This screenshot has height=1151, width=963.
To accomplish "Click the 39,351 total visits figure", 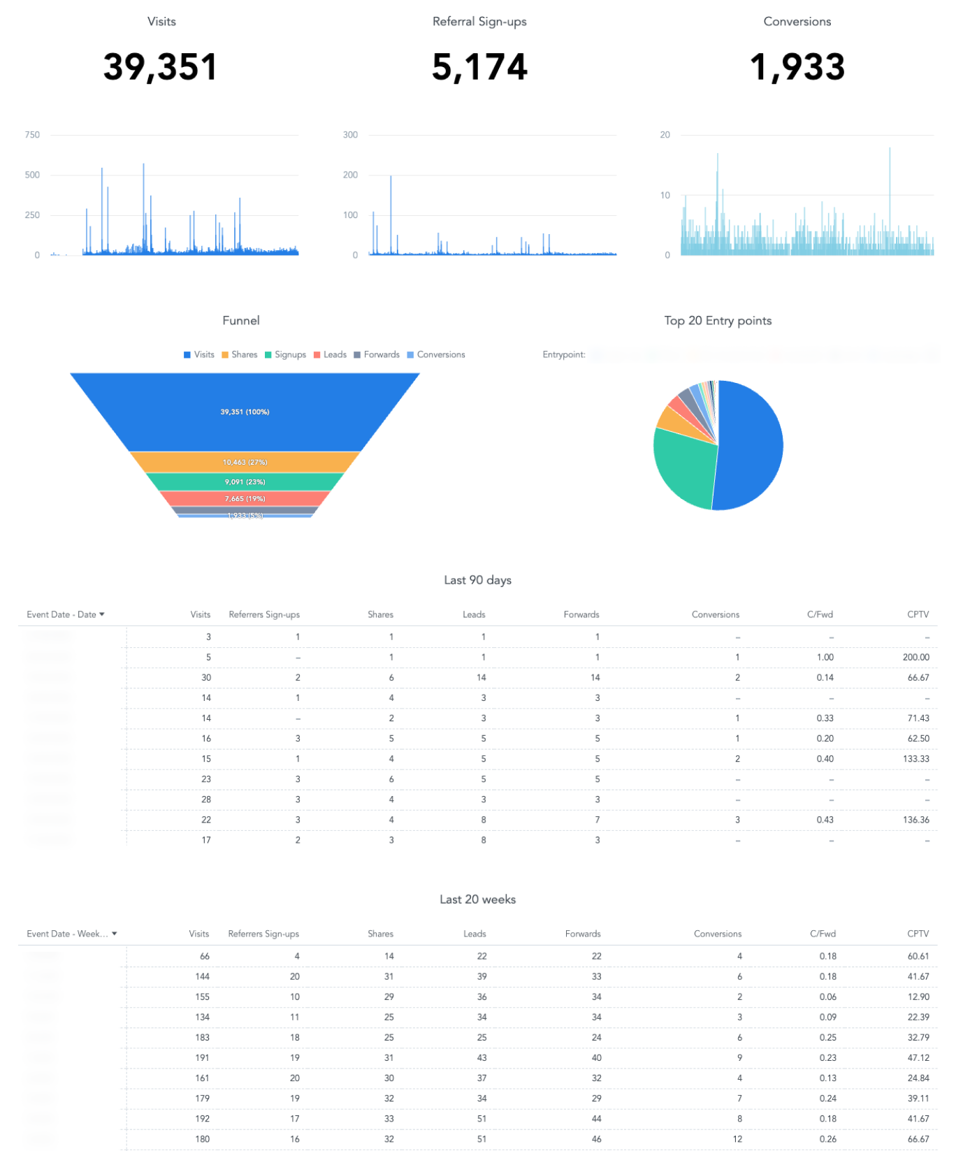I will point(161,67).
